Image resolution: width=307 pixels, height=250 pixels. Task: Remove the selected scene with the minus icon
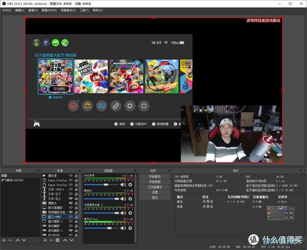10,240
